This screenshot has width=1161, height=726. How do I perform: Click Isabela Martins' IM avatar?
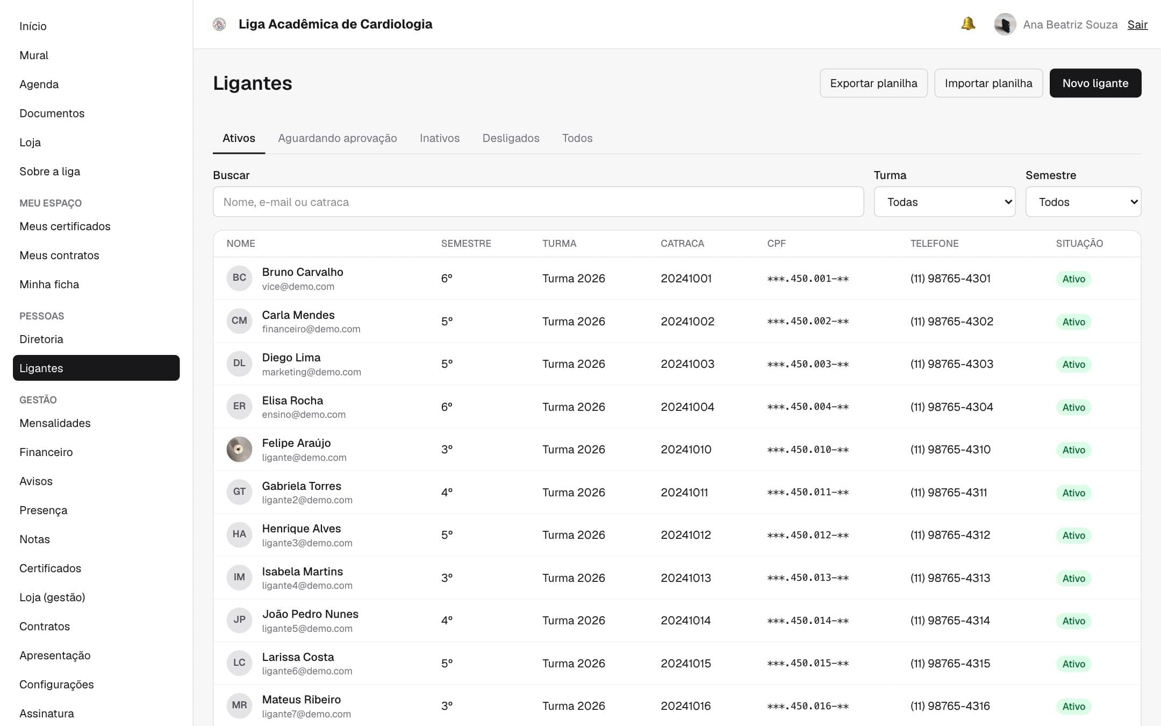click(x=239, y=578)
